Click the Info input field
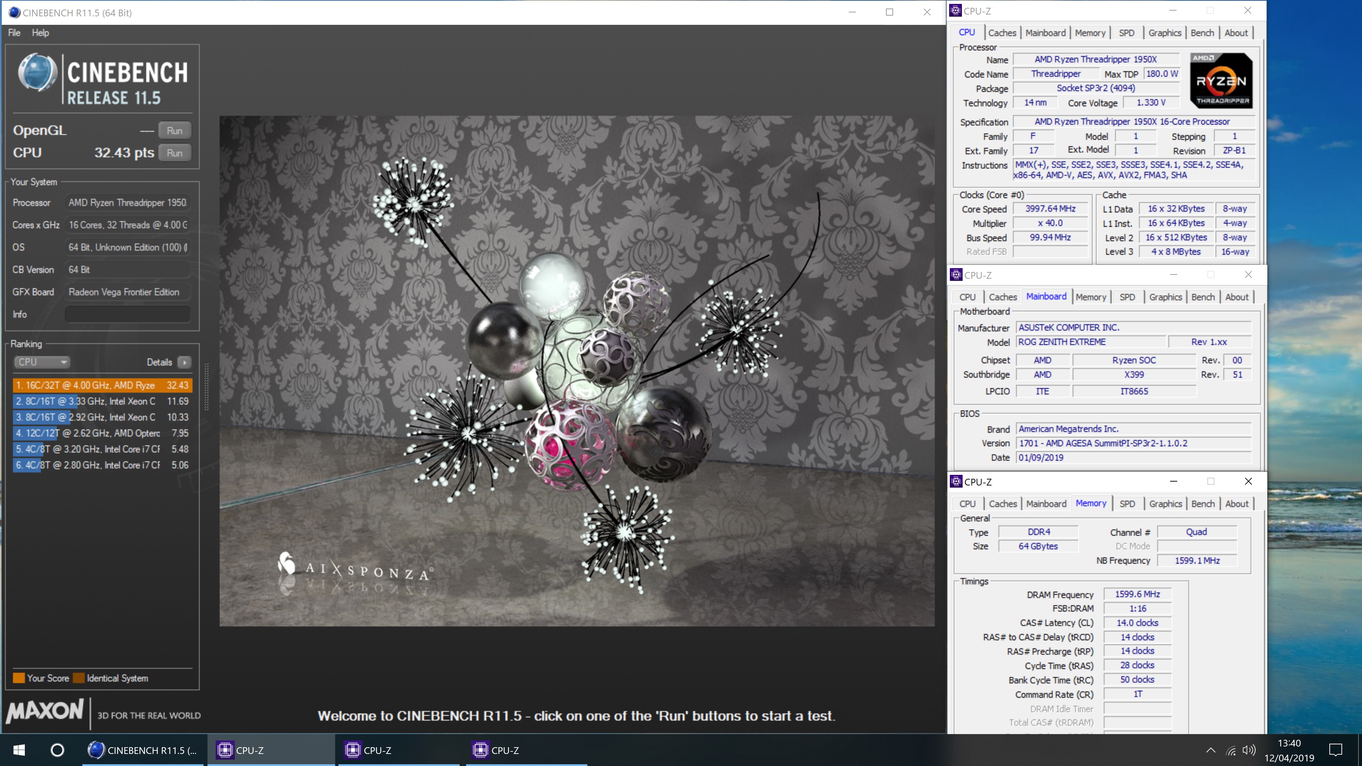This screenshot has width=1362, height=766. (x=127, y=314)
